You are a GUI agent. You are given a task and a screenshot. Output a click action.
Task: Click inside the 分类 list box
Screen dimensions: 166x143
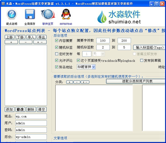tap(94, 108)
